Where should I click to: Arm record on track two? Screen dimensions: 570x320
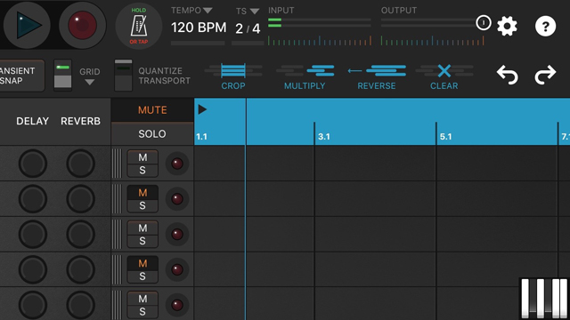pyautogui.click(x=177, y=199)
